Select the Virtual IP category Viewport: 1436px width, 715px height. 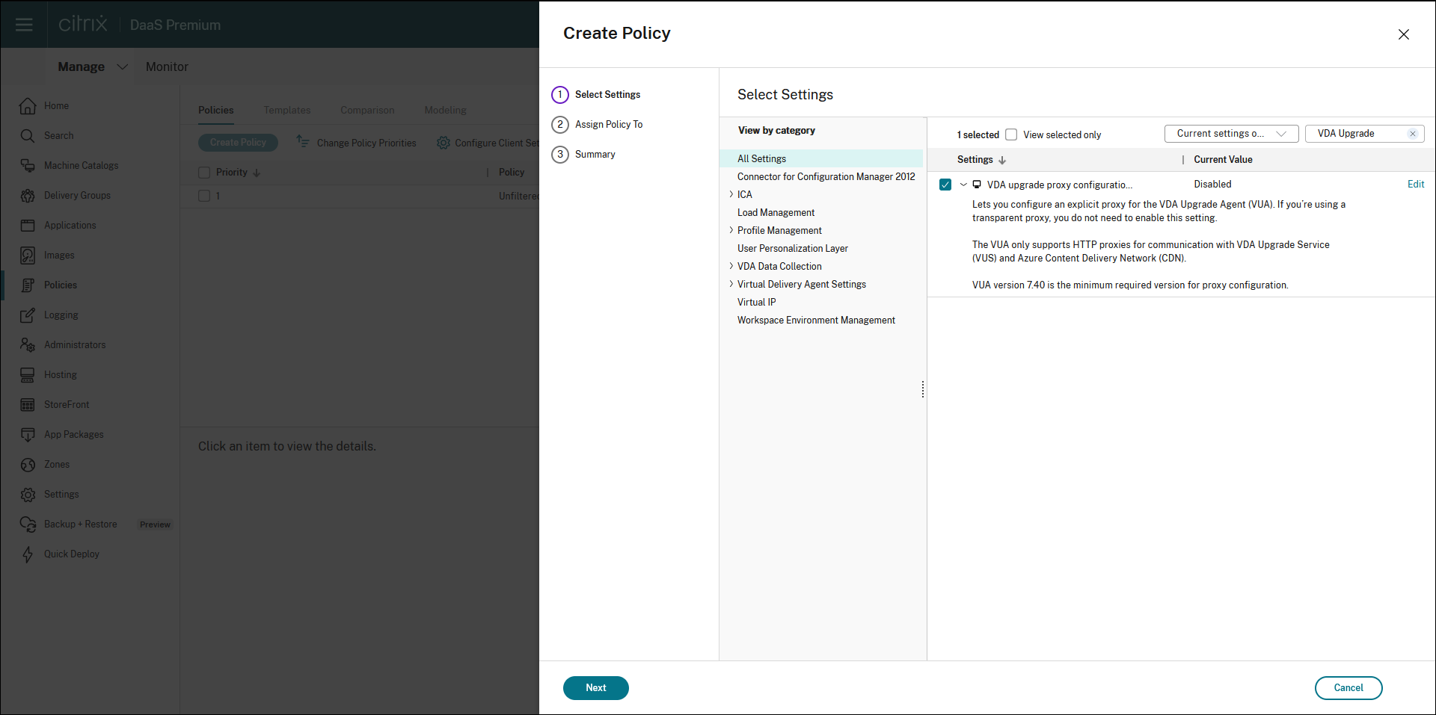click(x=756, y=302)
